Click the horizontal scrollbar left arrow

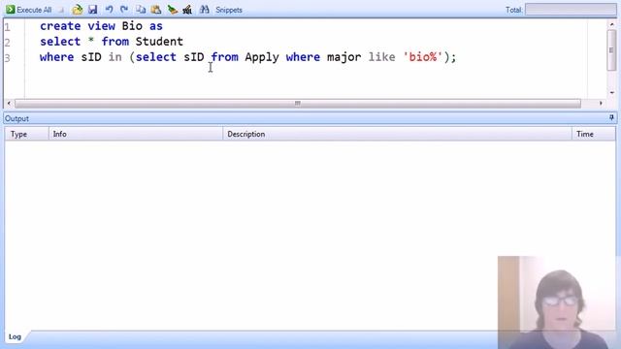tap(9, 104)
